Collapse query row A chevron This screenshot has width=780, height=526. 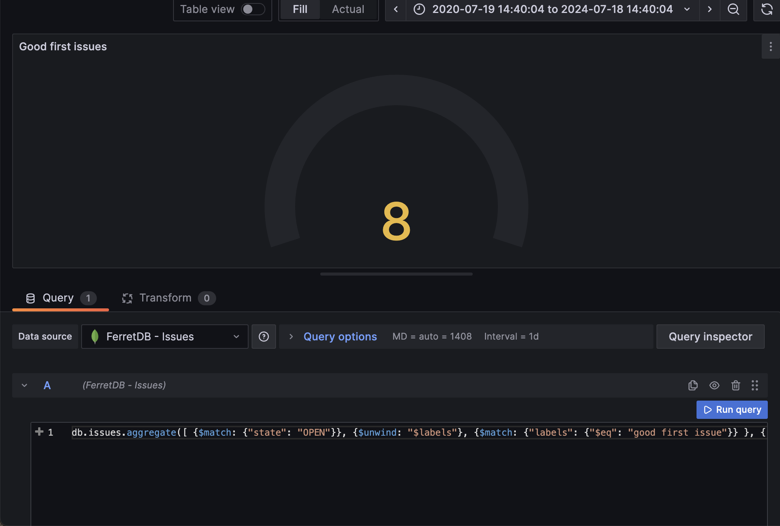click(x=24, y=385)
